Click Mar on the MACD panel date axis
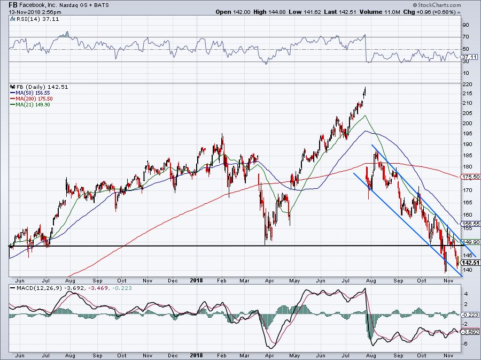The image size is (481, 360). tap(244, 355)
